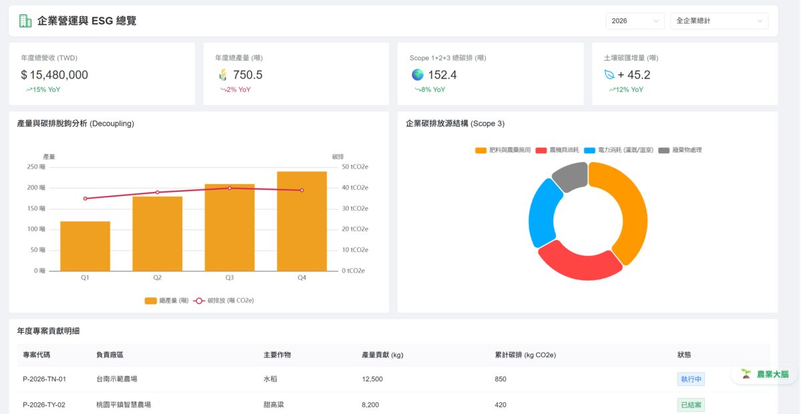Viewport: 801px width, 414px height.
Task: Click the corn icon beside 750.5
Action: point(222,75)
